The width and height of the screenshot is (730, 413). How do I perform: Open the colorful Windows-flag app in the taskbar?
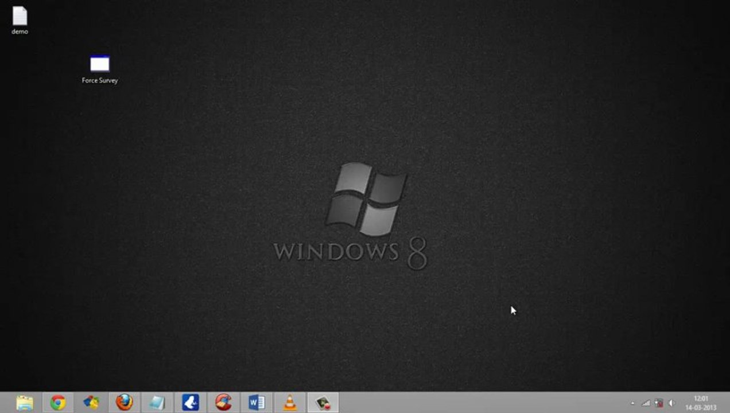(91, 403)
